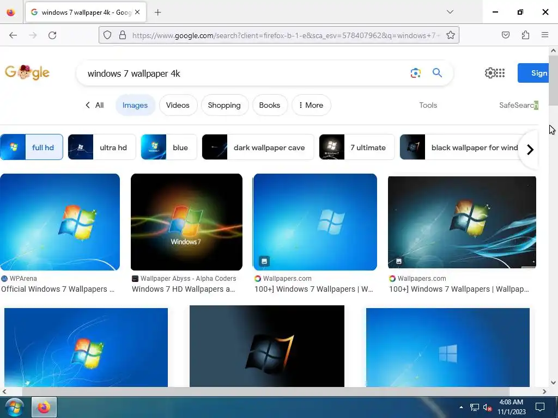This screenshot has height=418, width=558.
Task: Open a new tab with plus icon
Action: point(157,13)
